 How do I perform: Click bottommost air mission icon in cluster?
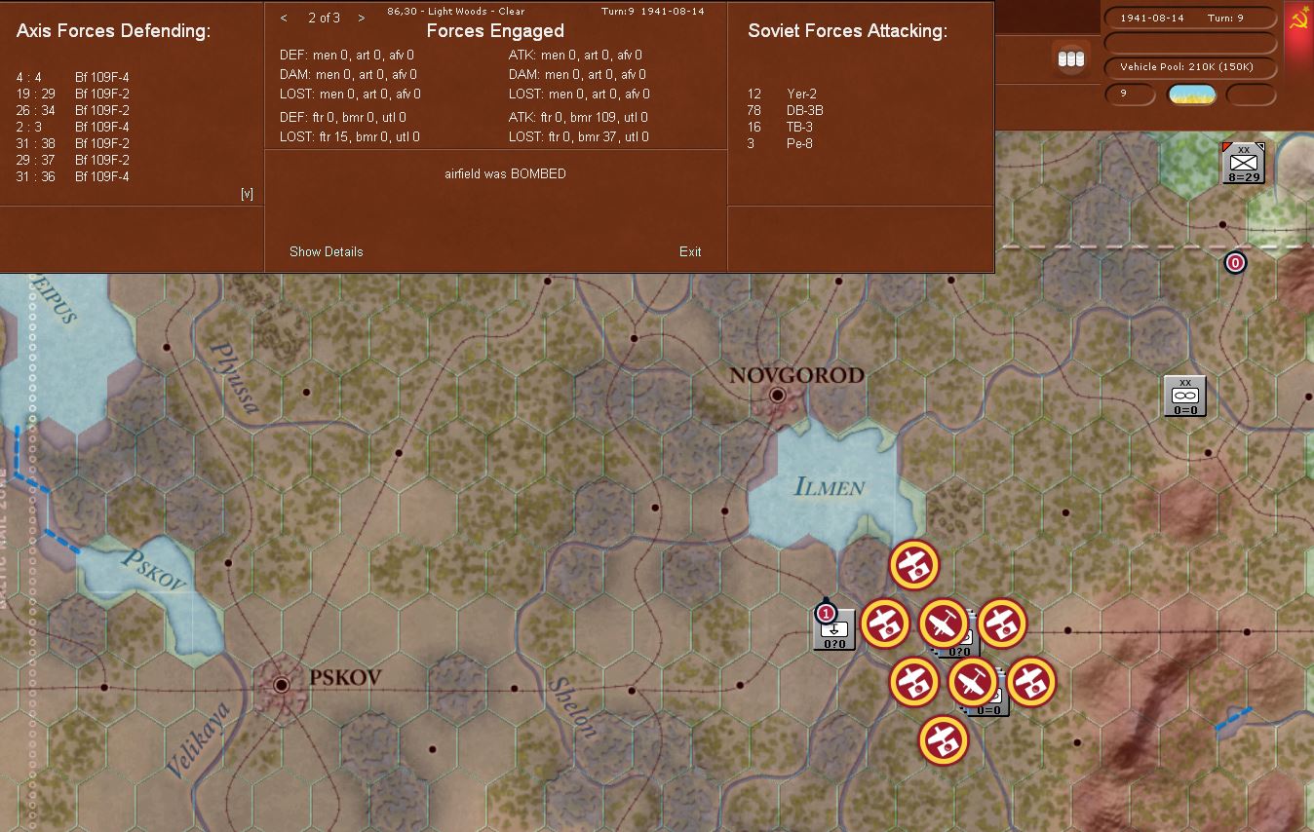[943, 739]
